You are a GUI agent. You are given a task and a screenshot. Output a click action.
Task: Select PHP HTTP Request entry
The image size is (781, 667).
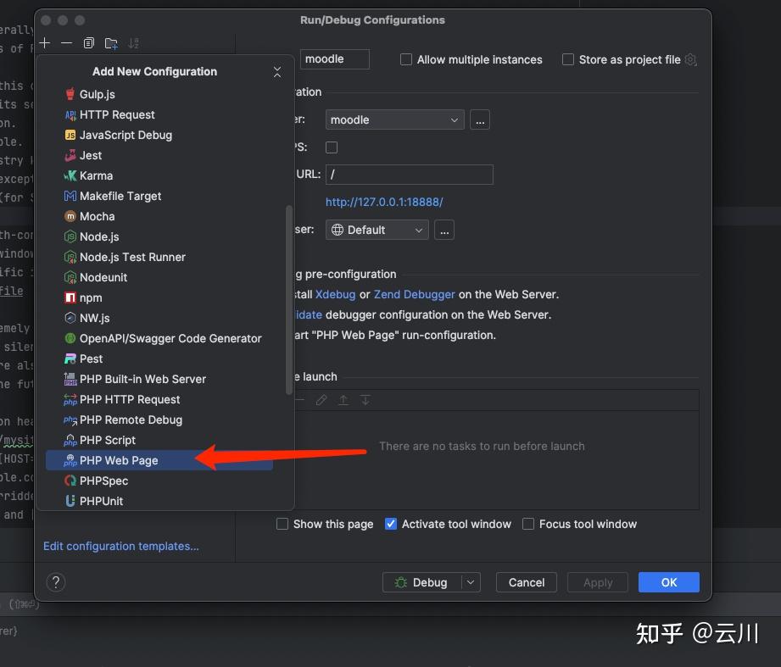coord(159,400)
